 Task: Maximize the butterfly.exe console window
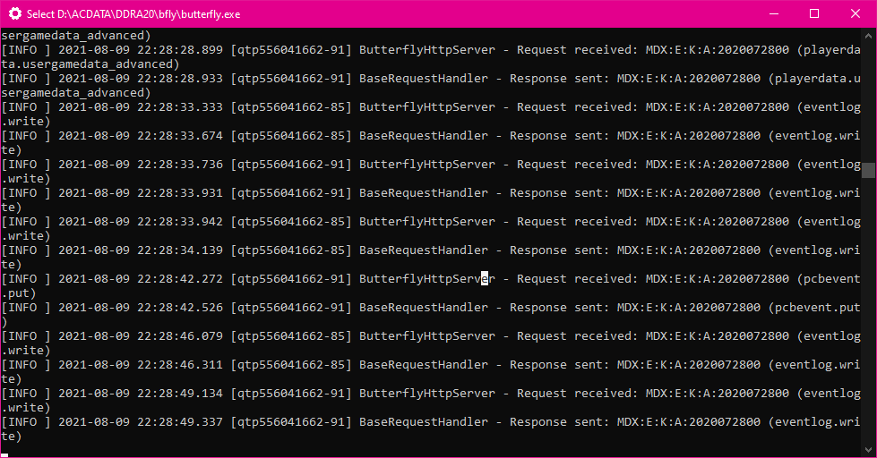(x=813, y=14)
